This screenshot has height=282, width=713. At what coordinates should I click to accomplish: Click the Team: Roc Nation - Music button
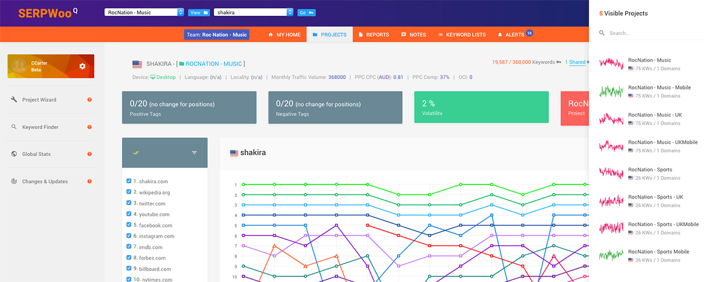tap(217, 35)
